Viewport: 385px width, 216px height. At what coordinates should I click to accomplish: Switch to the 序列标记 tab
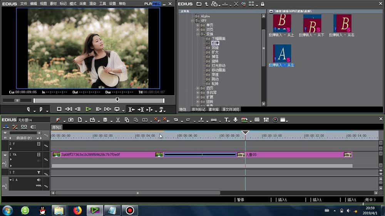pos(198,110)
